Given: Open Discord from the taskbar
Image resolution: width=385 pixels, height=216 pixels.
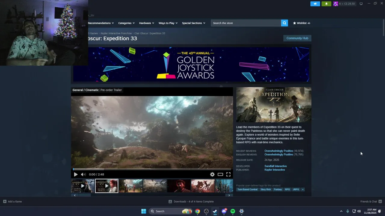Looking at the screenshot, I should (x=224, y=211).
